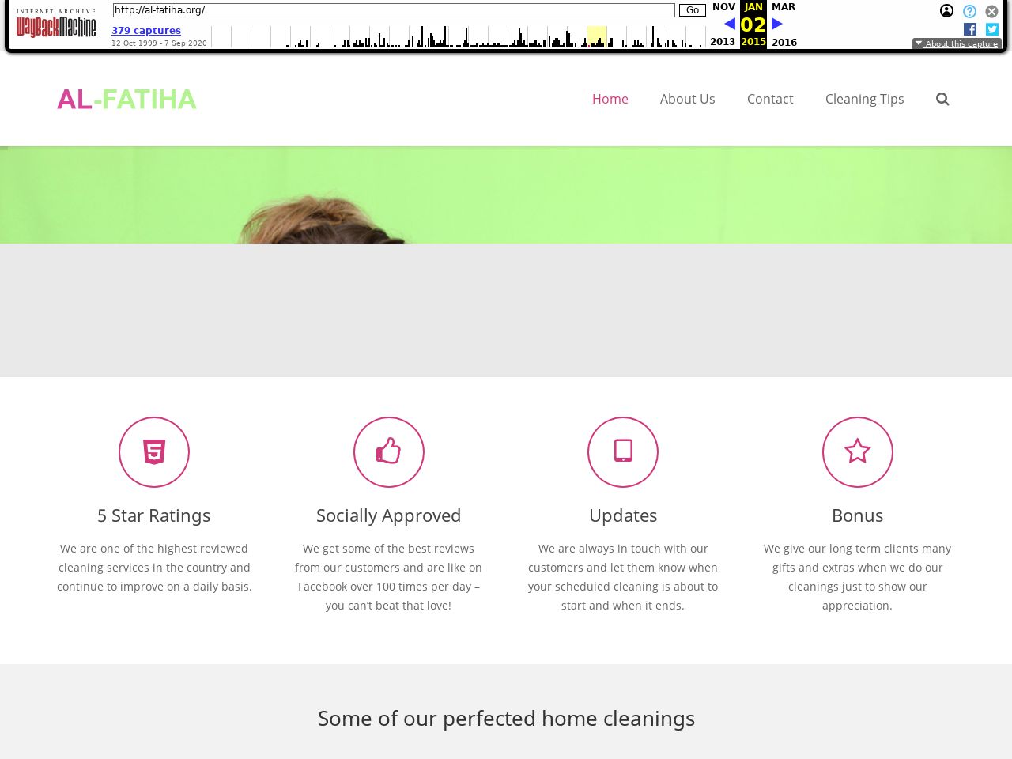Viewport: 1012px width, 759px height.
Task: Click the HTML5 badge icon above 5 Star Ratings
Action: (x=154, y=452)
